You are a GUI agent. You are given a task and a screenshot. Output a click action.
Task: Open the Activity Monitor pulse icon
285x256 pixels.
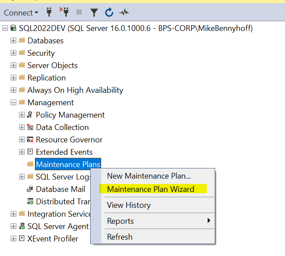tap(124, 12)
